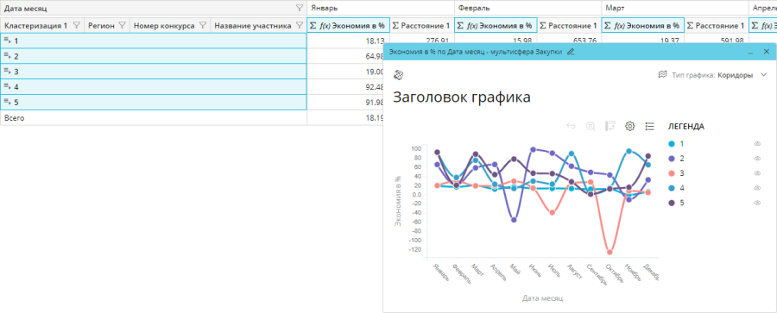777x313 pixels.
Task: Open the Тип графика Коридоры dropdown
Action: pos(712,75)
